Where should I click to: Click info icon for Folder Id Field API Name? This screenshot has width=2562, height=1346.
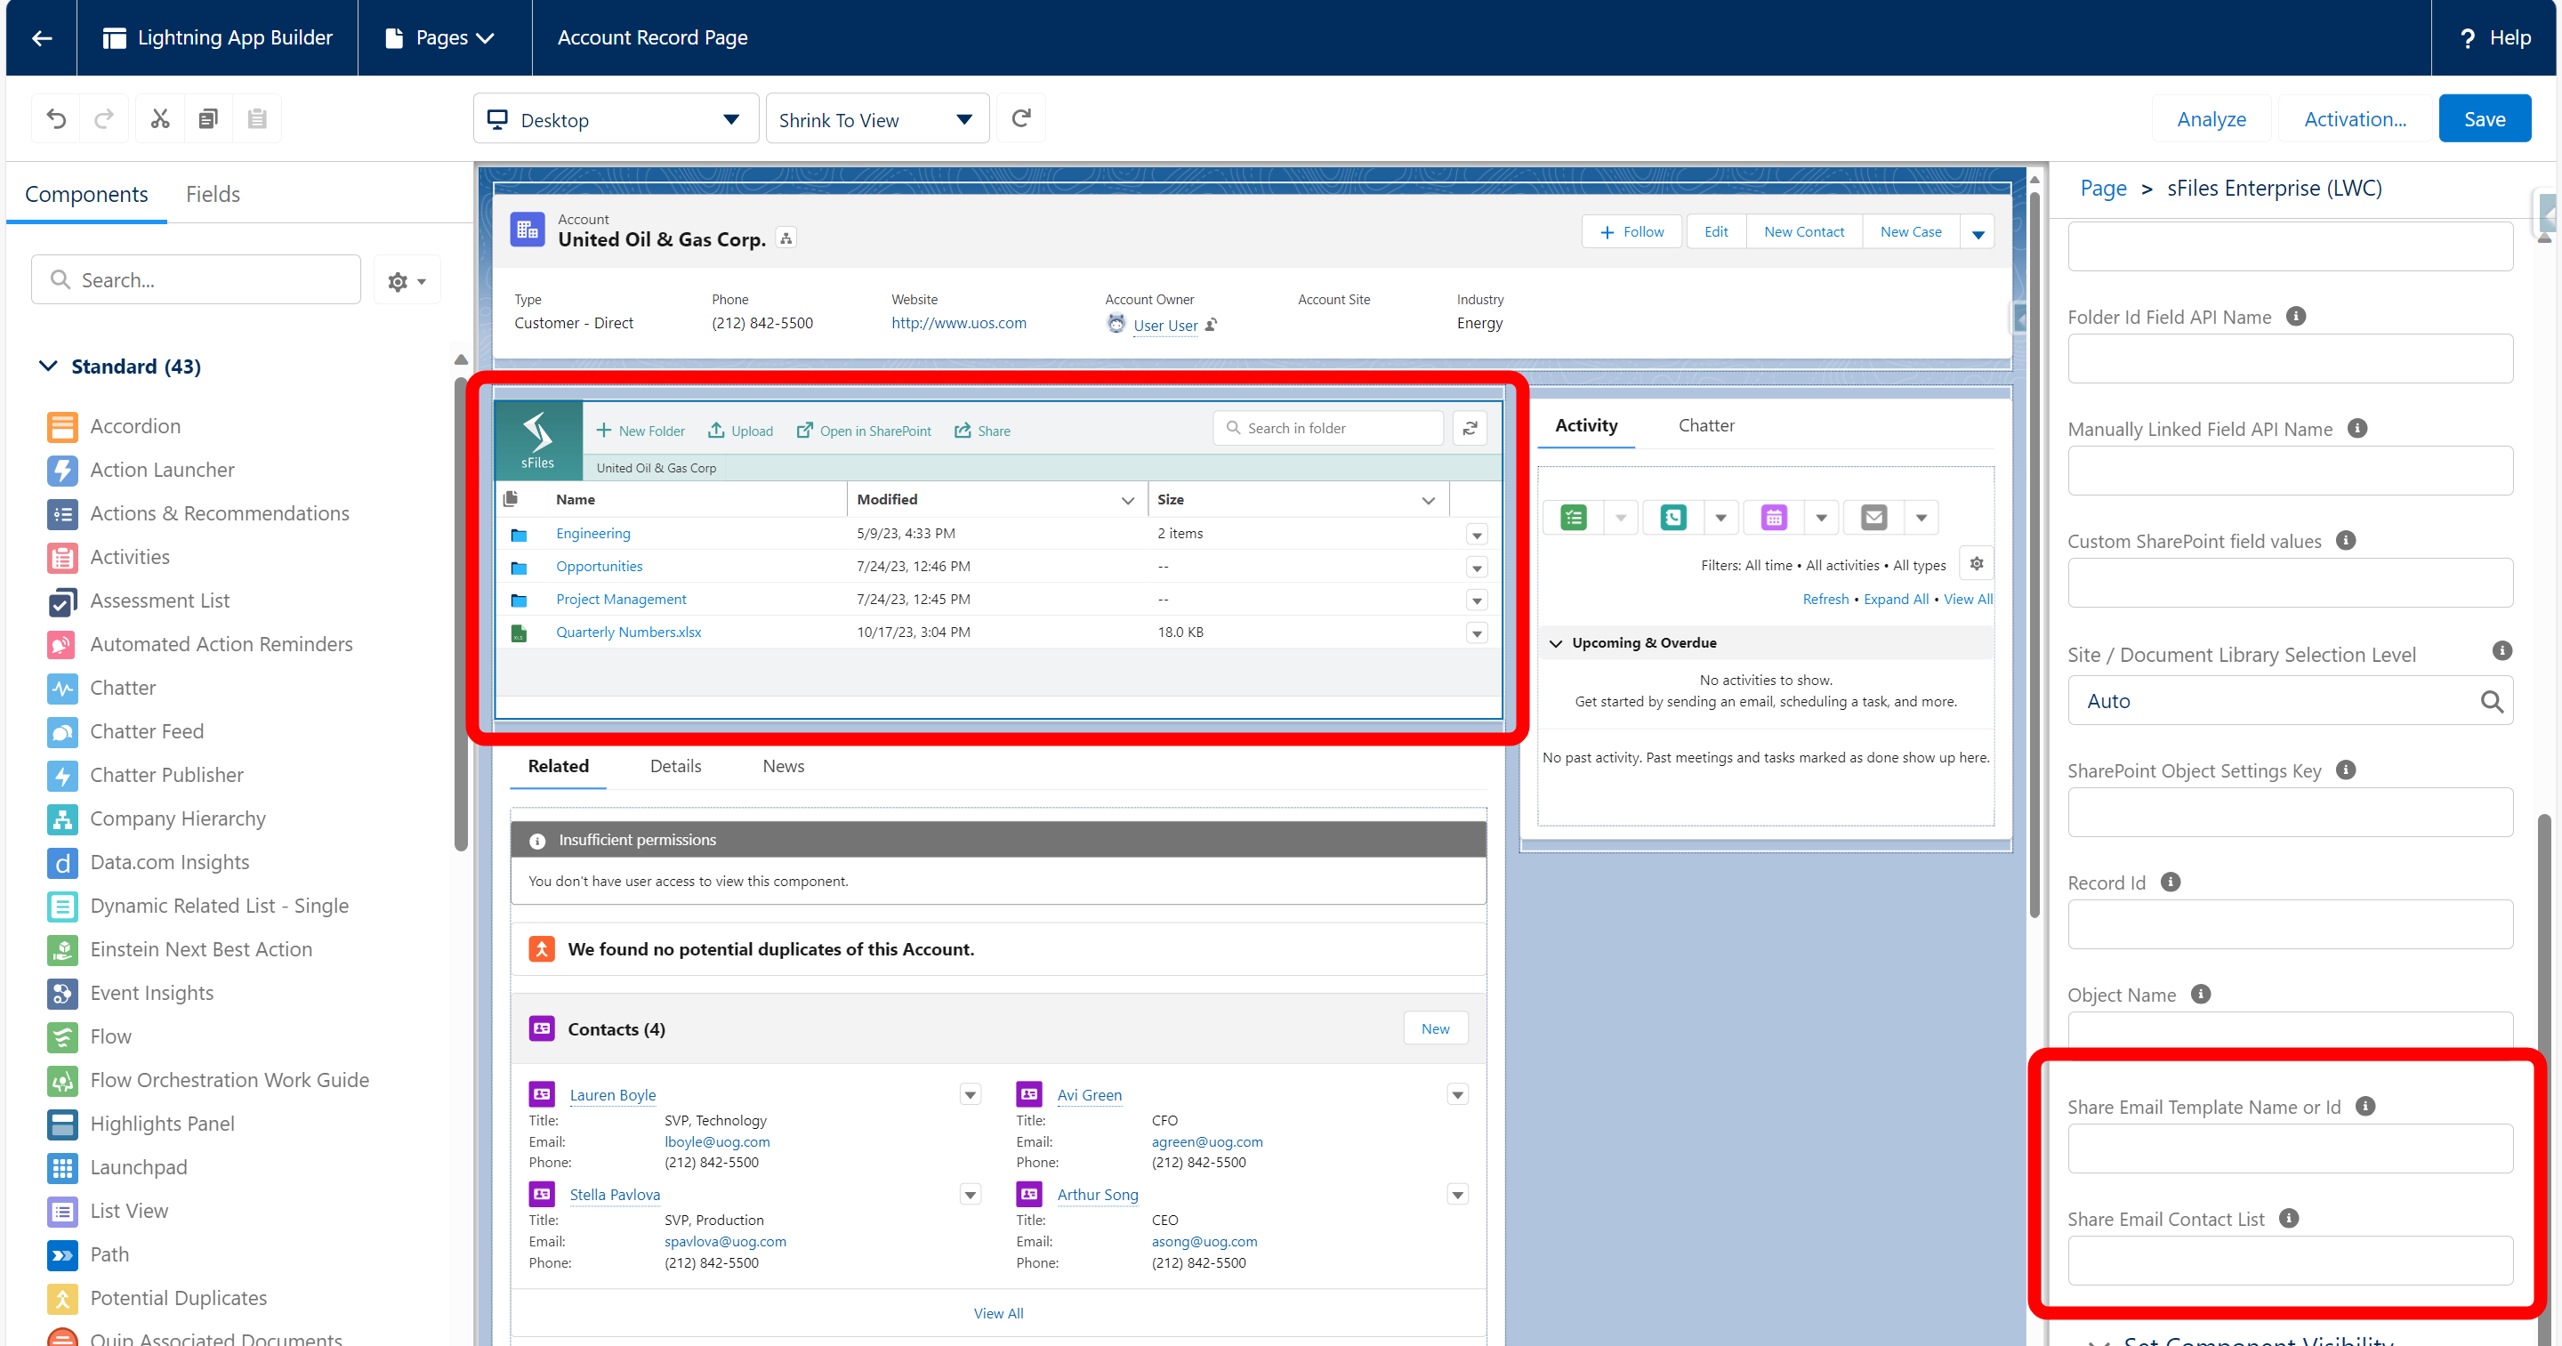tap(2295, 317)
